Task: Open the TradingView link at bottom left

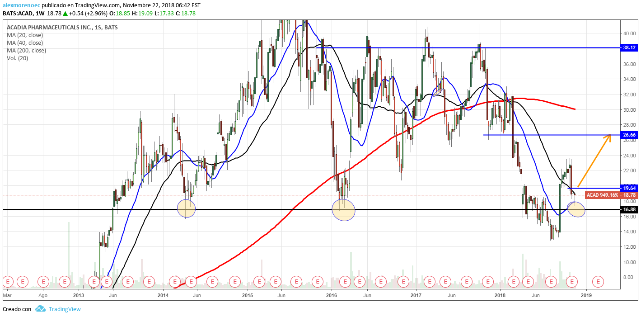Action: pyautogui.click(x=64, y=309)
